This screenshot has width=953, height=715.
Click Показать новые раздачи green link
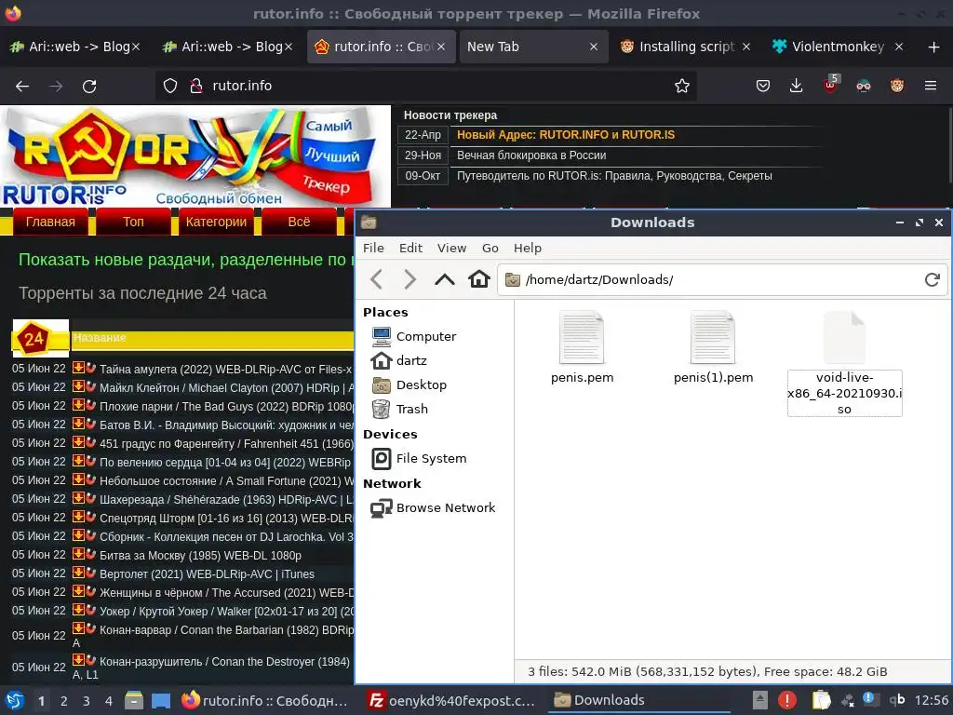pyautogui.click(x=186, y=260)
